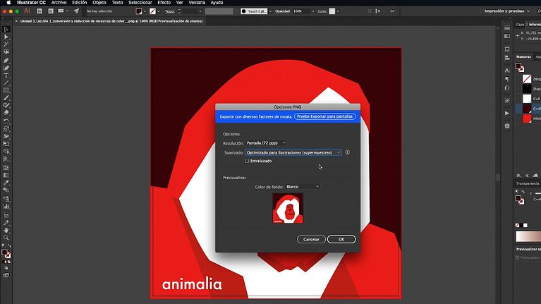Select the Scale tool
This screenshot has height=304, width=541.
(x=6, y=129)
